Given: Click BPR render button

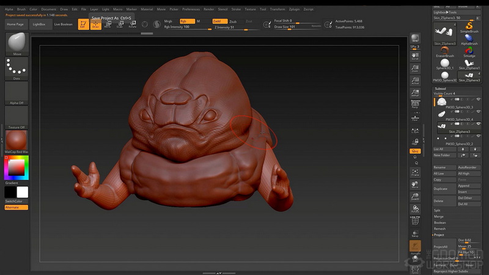Looking at the screenshot, I should click(x=415, y=38).
